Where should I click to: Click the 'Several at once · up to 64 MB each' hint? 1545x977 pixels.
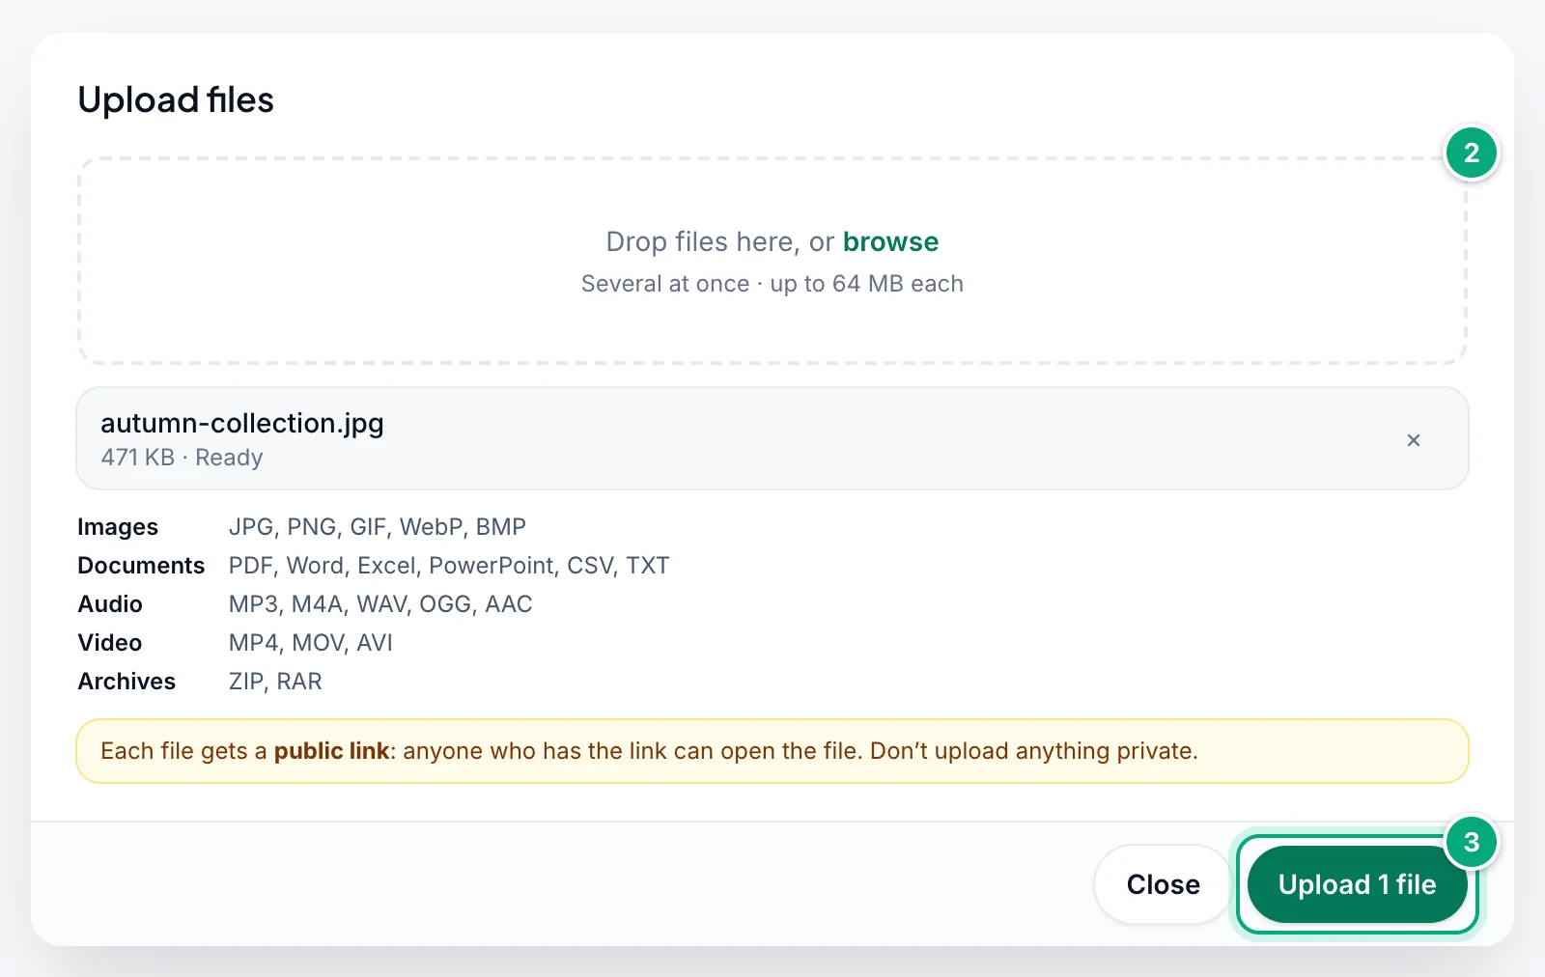pos(772,284)
